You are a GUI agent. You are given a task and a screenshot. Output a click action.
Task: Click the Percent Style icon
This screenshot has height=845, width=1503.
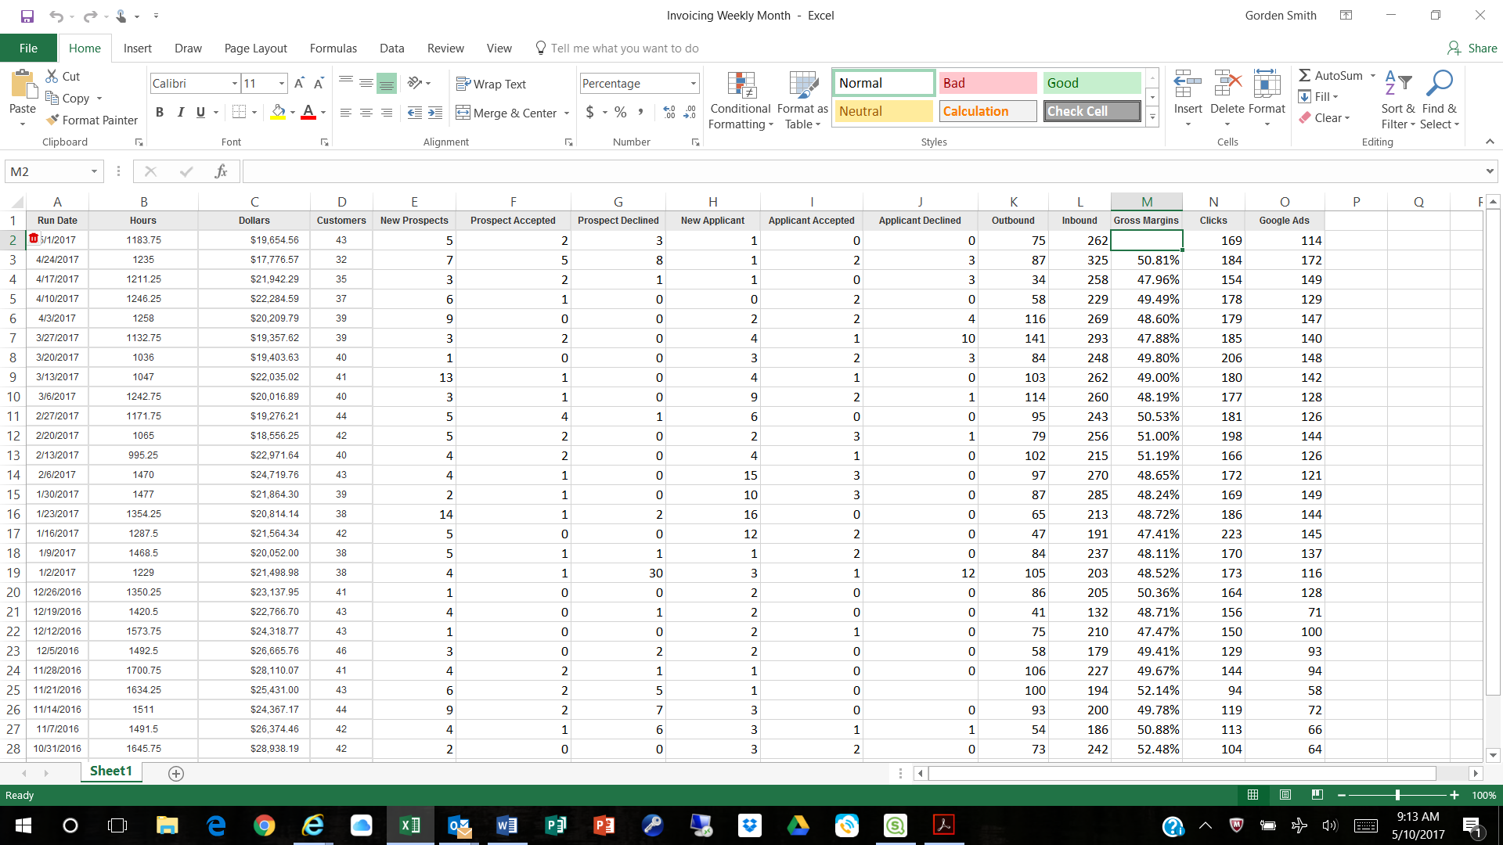pyautogui.click(x=620, y=112)
